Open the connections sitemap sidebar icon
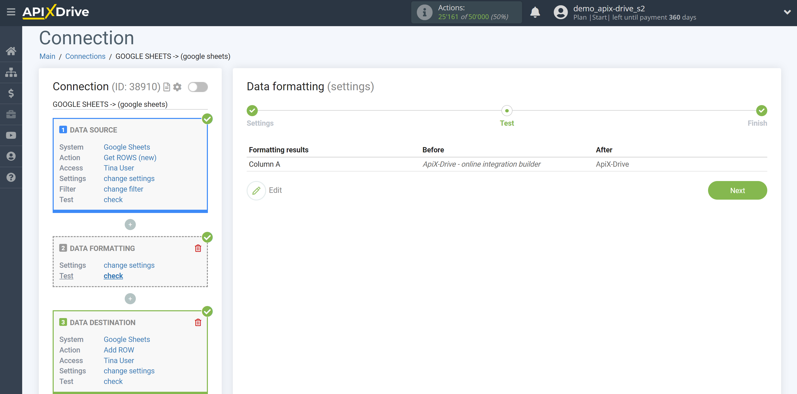The width and height of the screenshot is (797, 394). click(x=11, y=72)
